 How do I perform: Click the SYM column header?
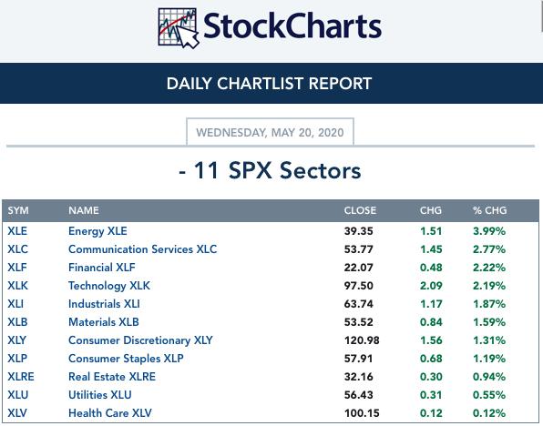[18, 210]
